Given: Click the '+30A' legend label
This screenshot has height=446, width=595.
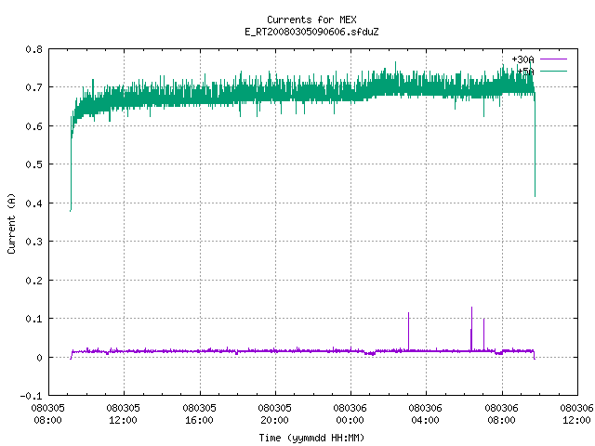Looking at the screenshot, I should tap(522, 59).
